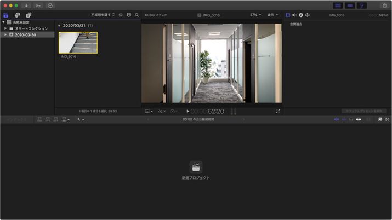The height and width of the screenshot is (220, 392).
Task: Select the IMG_5016 clip thumbnail
Action: click(x=78, y=42)
